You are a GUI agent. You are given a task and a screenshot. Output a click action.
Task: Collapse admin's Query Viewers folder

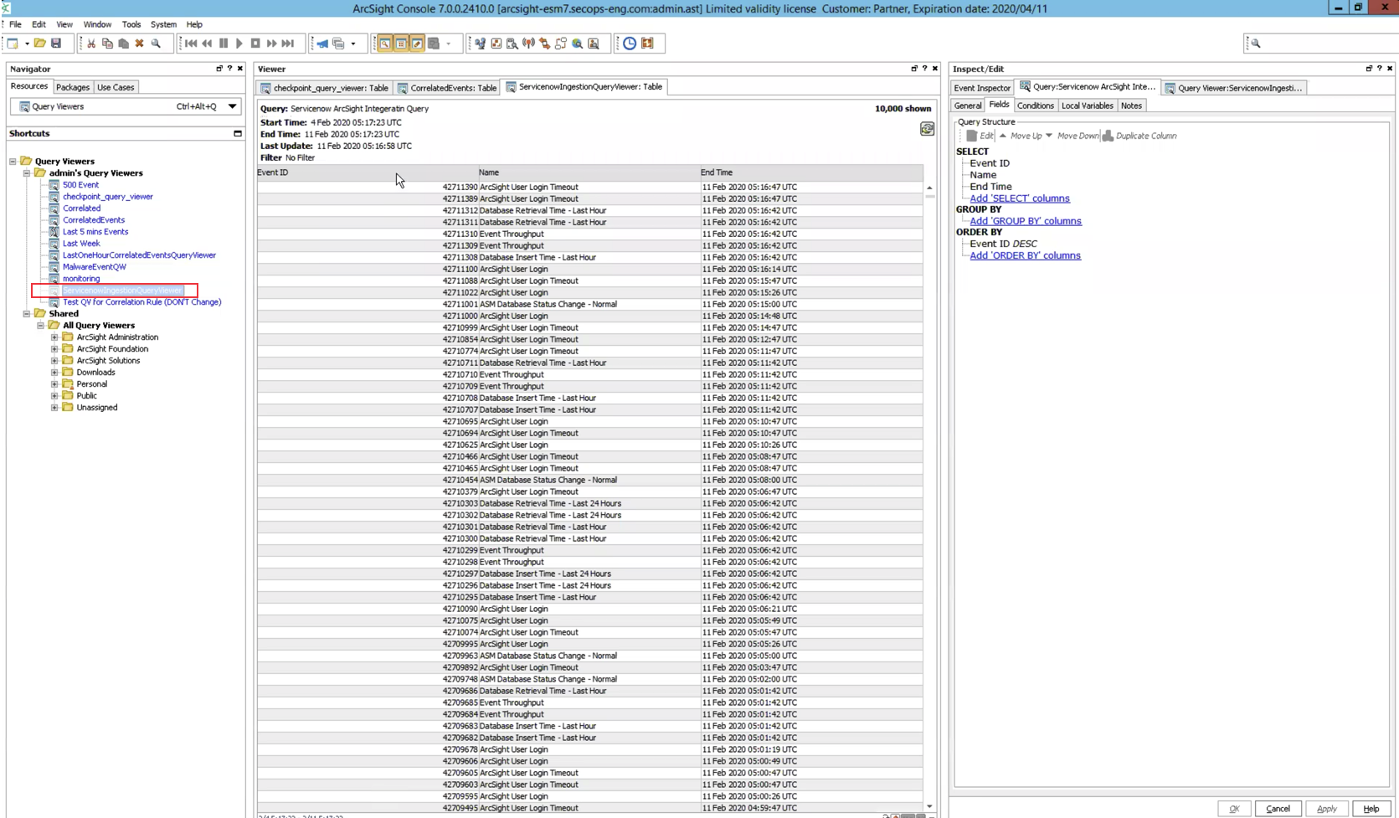point(27,173)
